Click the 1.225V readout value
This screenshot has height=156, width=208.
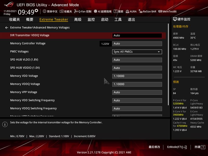tap(105, 44)
